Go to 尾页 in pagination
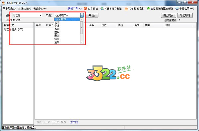Viewport: 199px width, 131px height. (63, 122)
